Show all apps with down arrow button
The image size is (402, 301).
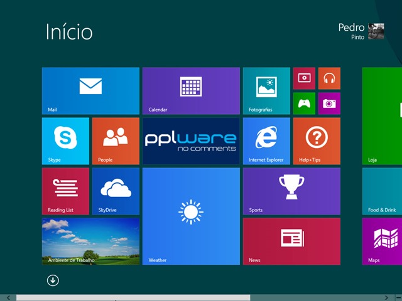[x=53, y=280]
